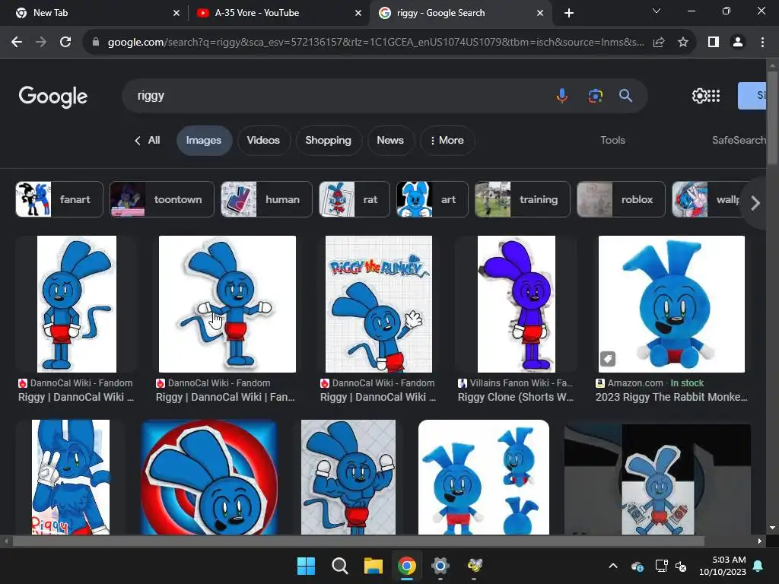Click the share page icon in address bar
This screenshot has height=584, width=779.
[x=659, y=43]
